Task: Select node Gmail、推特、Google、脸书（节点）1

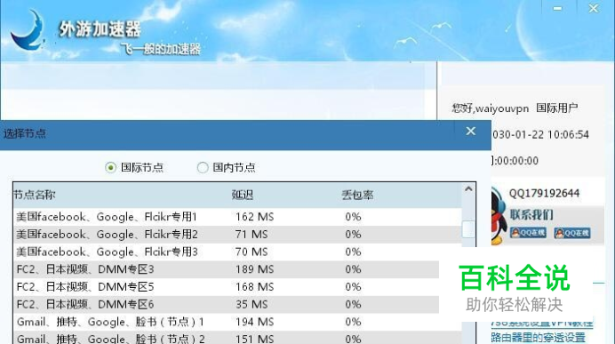Action: click(x=237, y=322)
